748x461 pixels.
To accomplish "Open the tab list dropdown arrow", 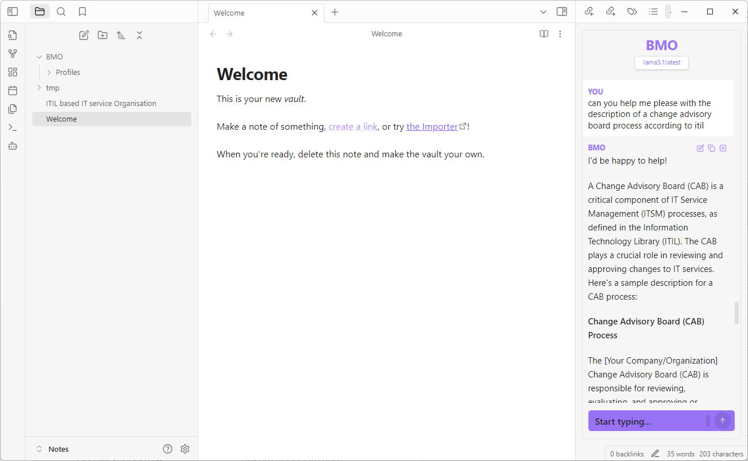I will click(543, 12).
